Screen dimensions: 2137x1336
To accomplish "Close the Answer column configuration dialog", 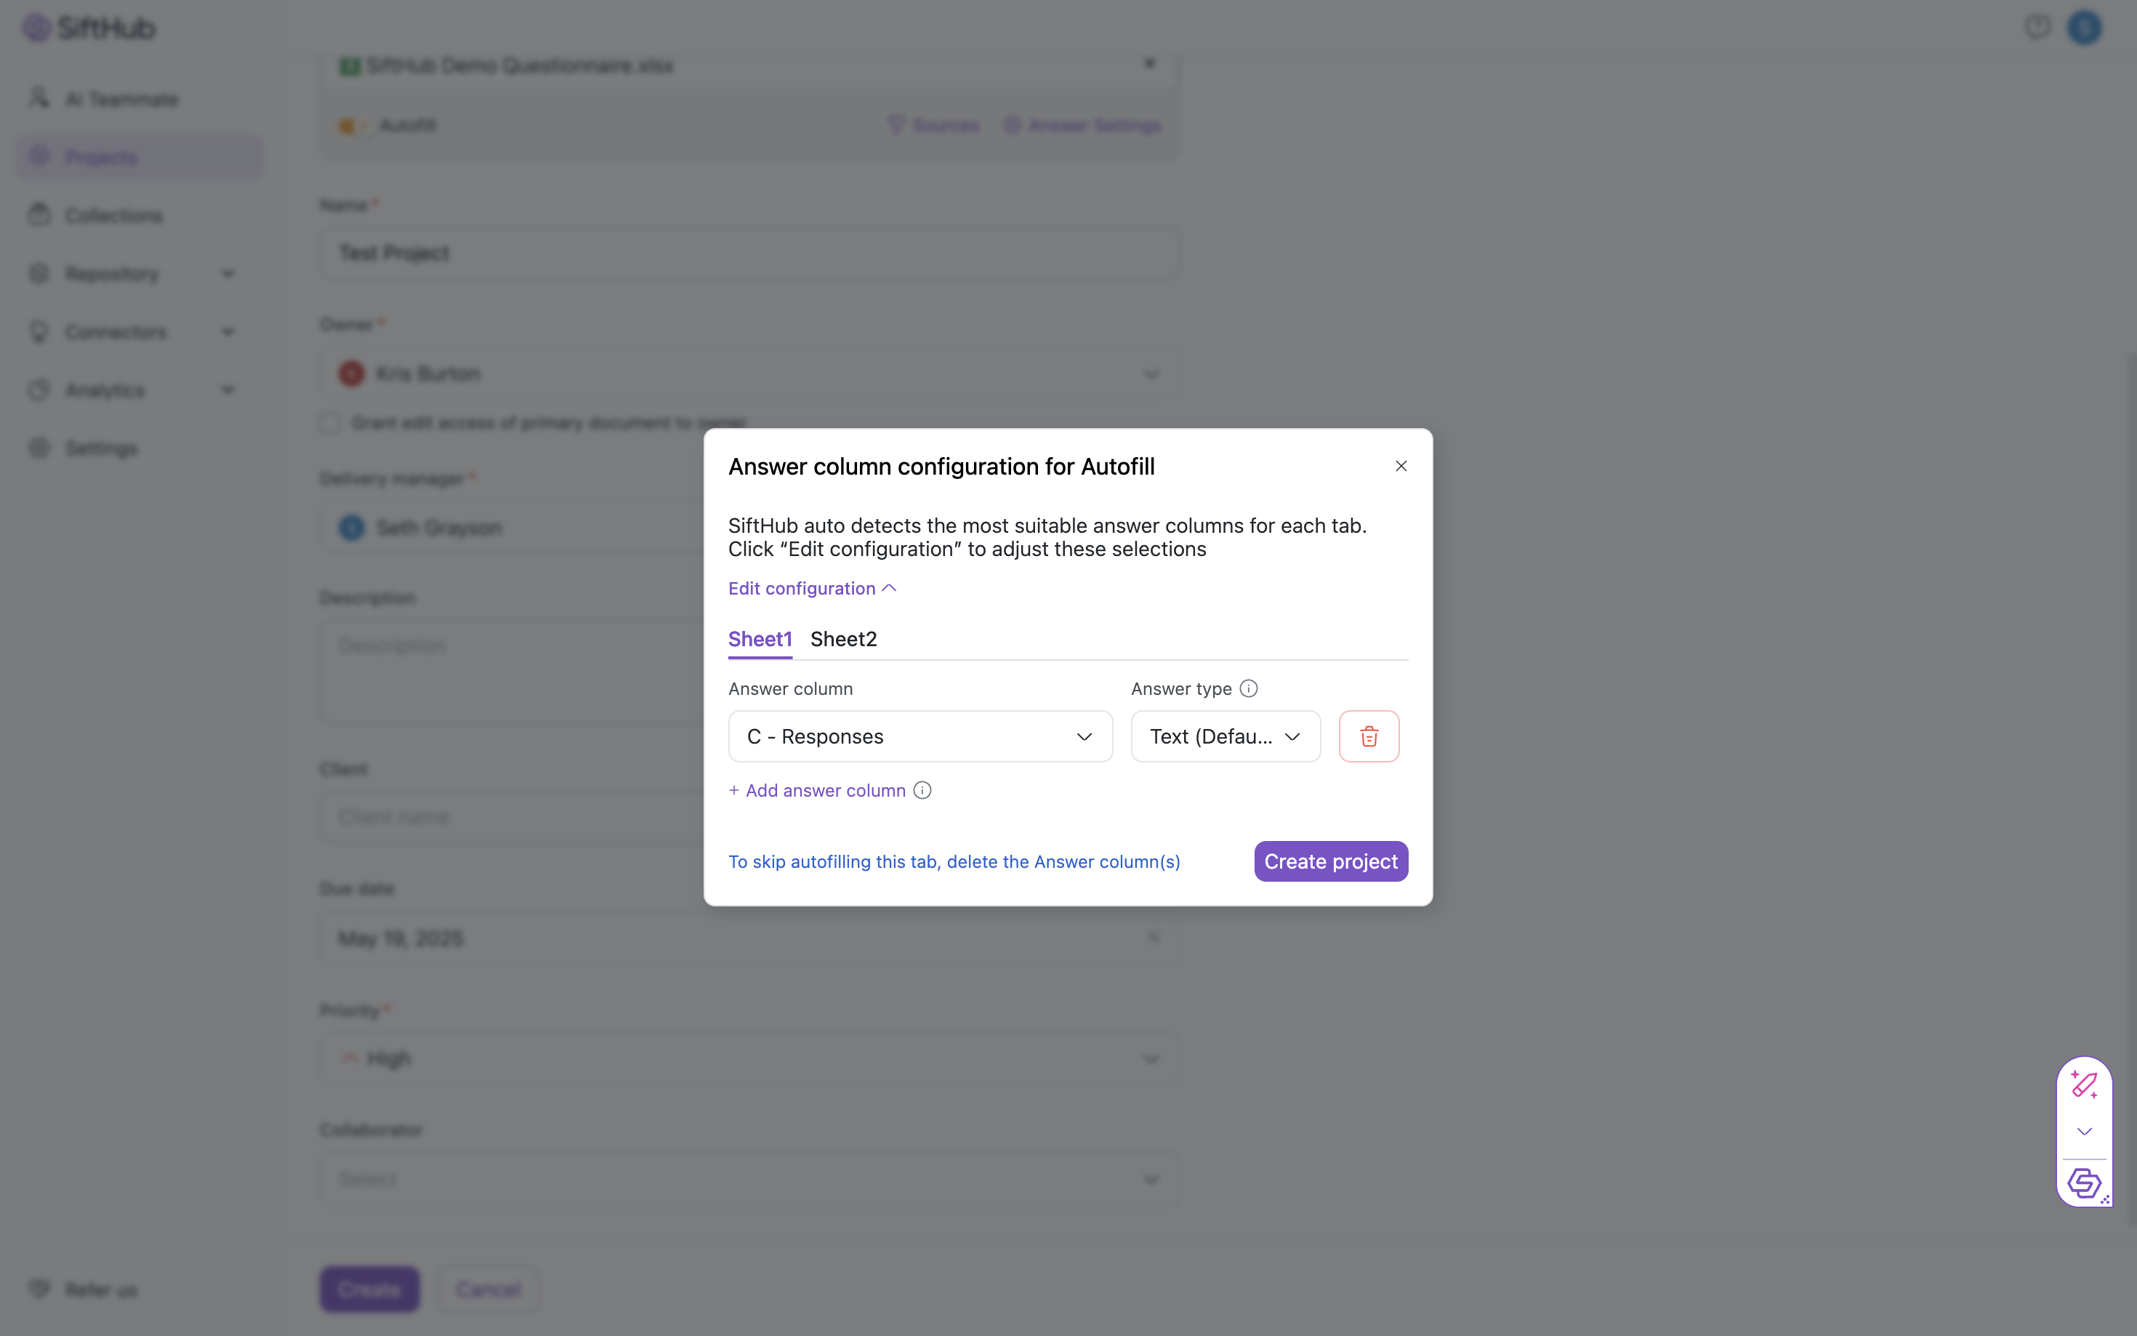I will click(x=1400, y=466).
